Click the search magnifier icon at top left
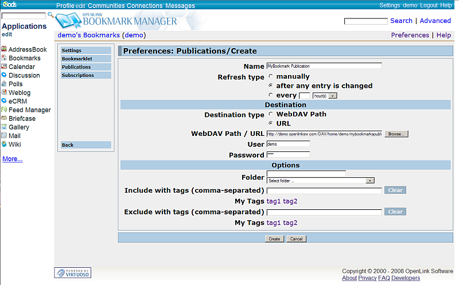Image resolution: width=459 pixels, height=285 pixels. [x=50, y=15]
